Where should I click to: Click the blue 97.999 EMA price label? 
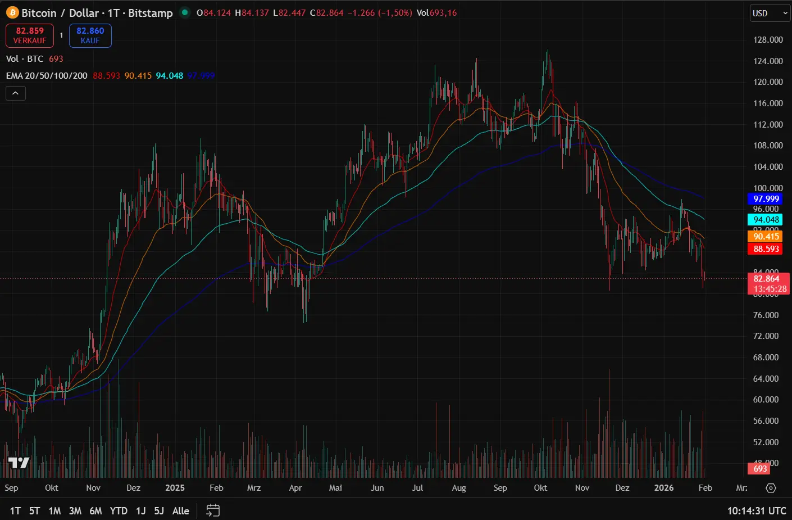(766, 199)
